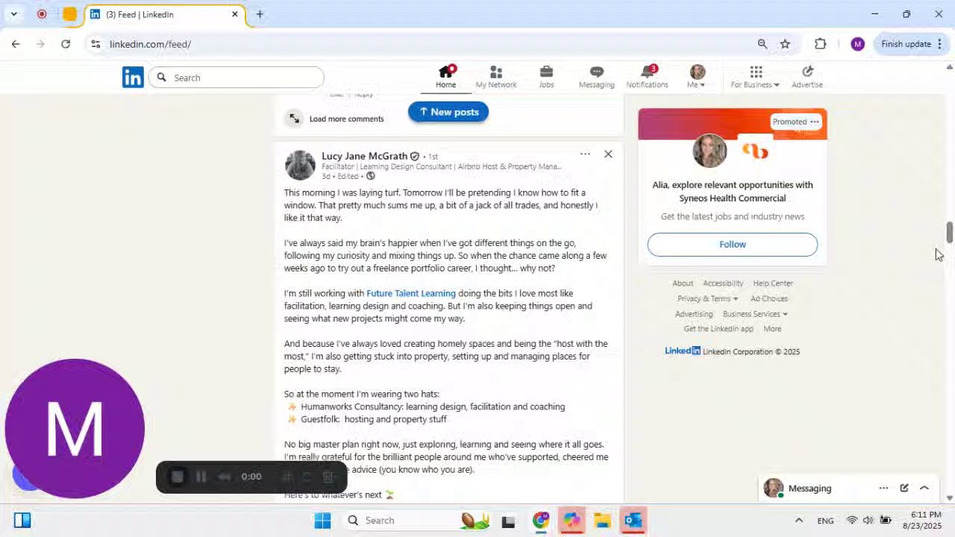Reload the LinkedIn page
955x537 pixels.
[x=66, y=44]
